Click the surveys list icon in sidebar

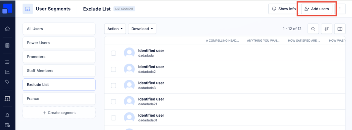(8, 46)
